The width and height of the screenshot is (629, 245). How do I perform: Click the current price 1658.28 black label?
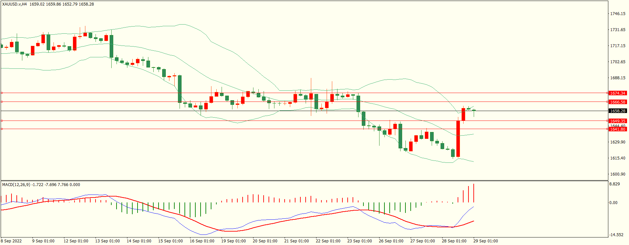(618, 111)
